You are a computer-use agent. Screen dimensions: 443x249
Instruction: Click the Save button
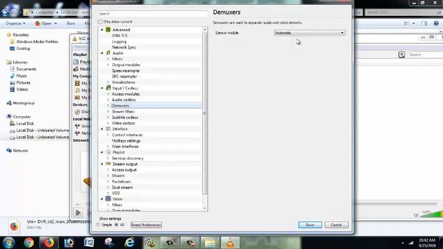pyautogui.click(x=310, y=225)
